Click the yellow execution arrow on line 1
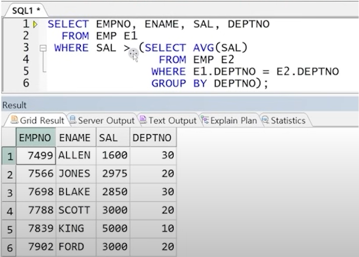359x257 pixels. click(35, 24)
